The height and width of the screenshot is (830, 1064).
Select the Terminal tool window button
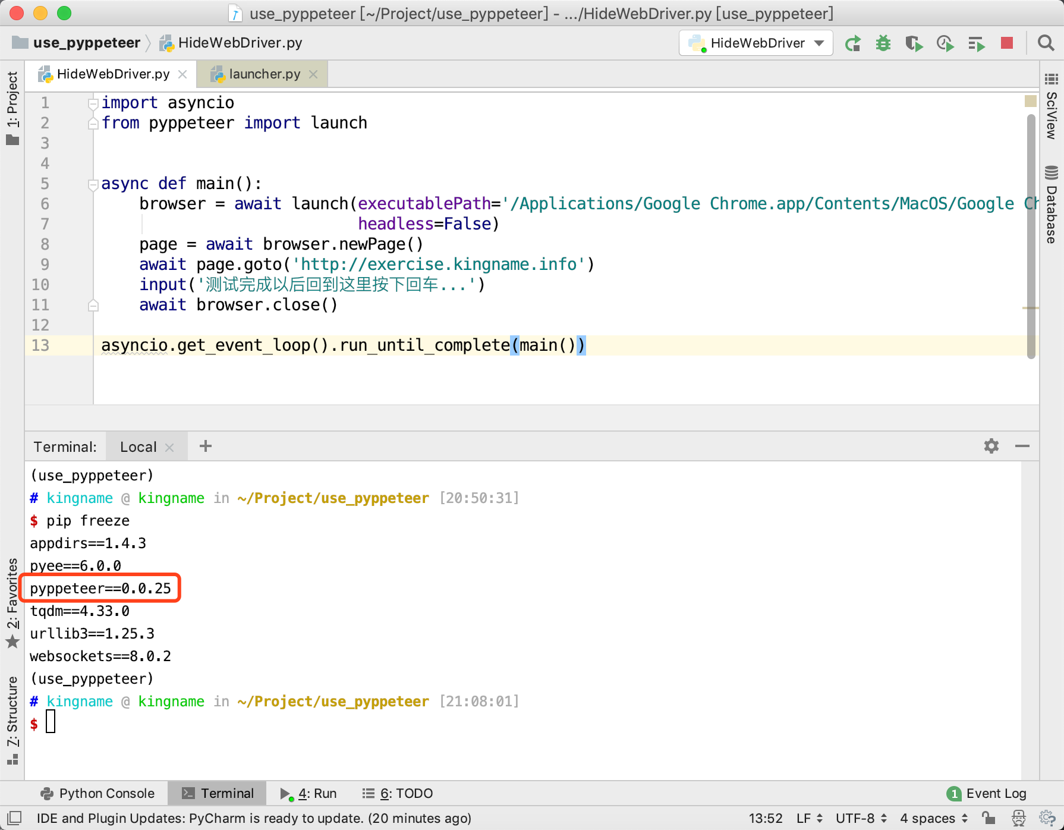click(x=218, y=793)
